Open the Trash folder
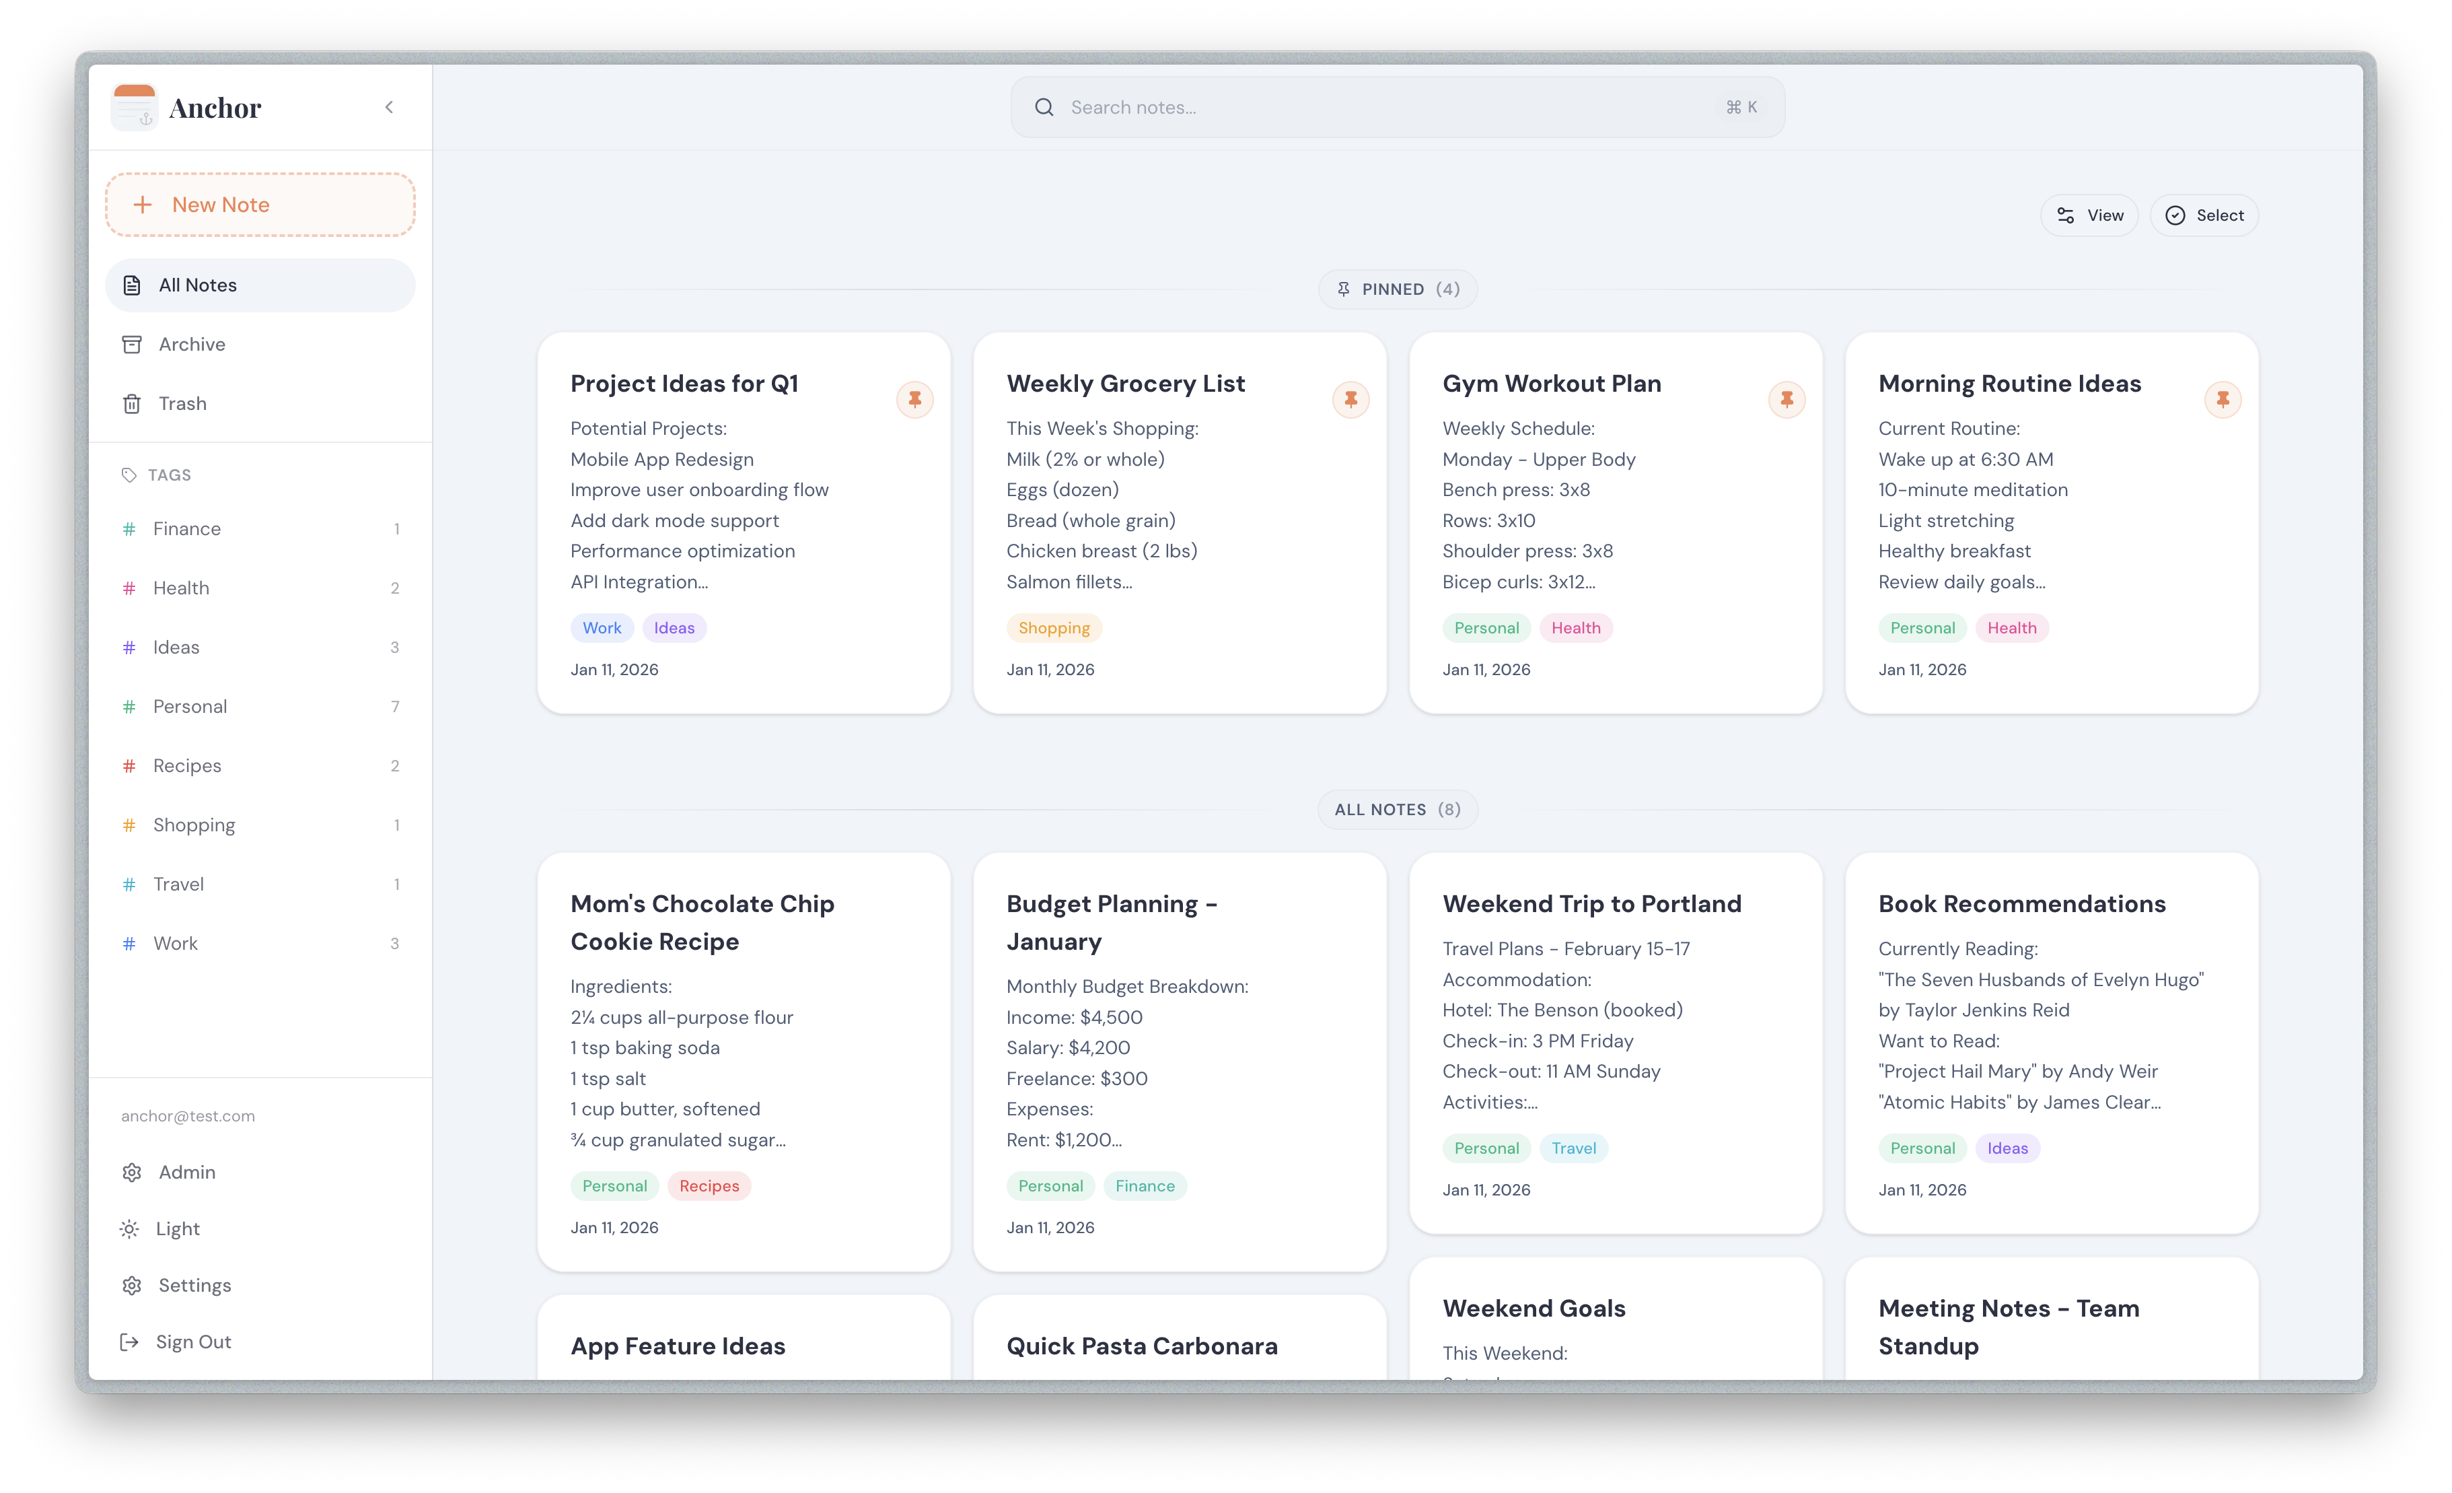 click(x=182, y=403)
